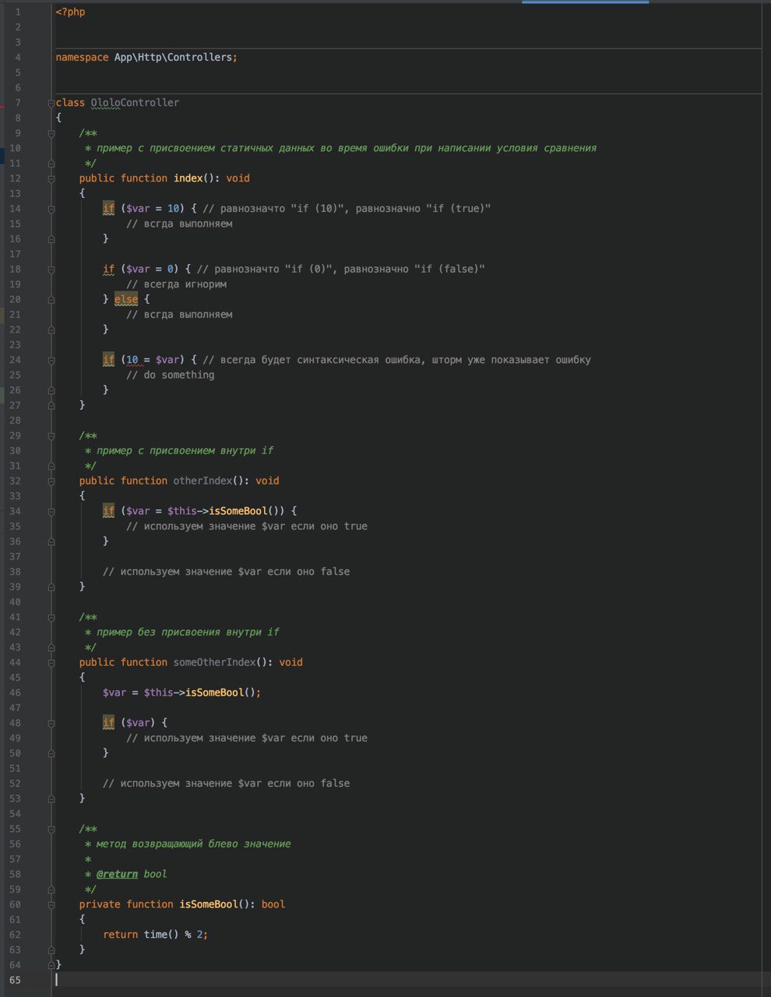
Task: Fold the if block on line 34
Action: click(51, 512)
